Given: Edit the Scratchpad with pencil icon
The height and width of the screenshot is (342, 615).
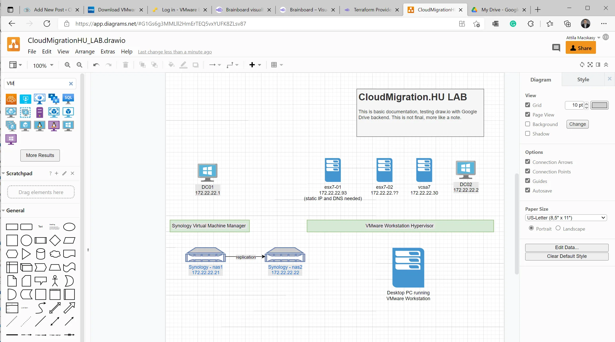Looking at the screenshot, I should pos(64,173).
